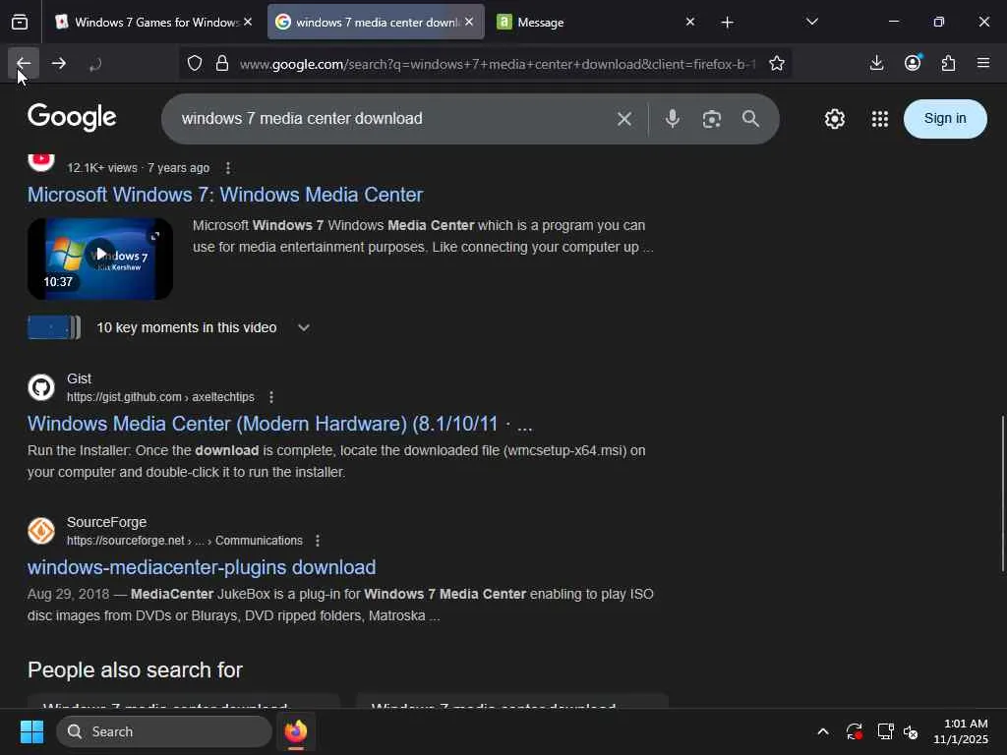Image resolution: width=1007 pixels, height=755 pixels.
Task: Click the page vertical scrollbar
Action: pos(1002,494)
